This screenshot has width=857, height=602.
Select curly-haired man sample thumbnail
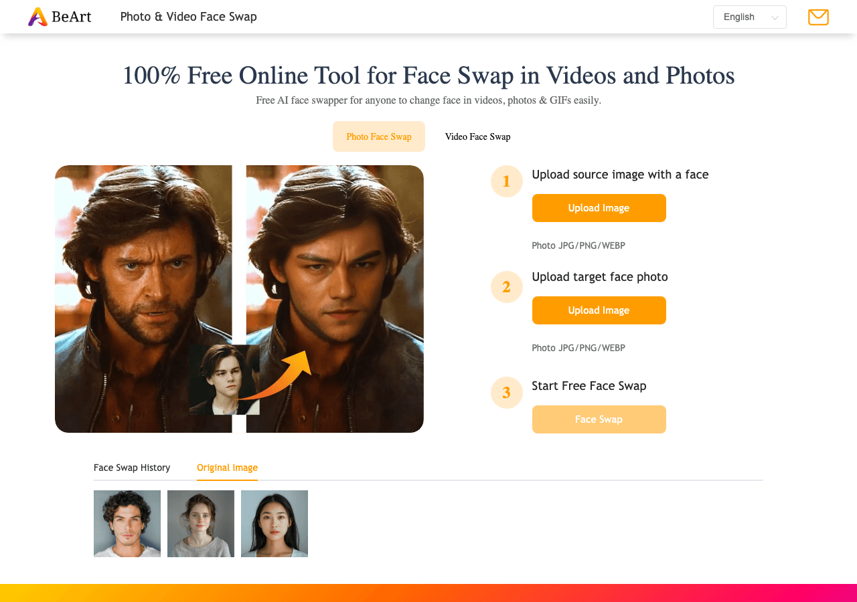point(127,524)
